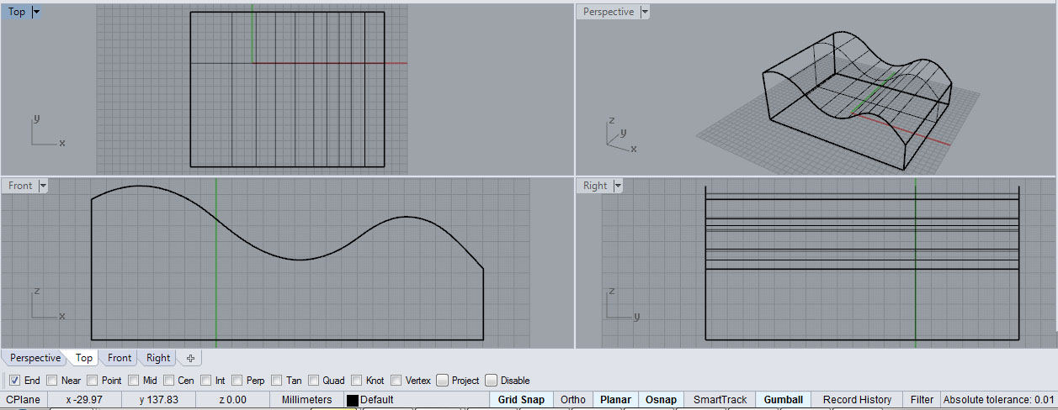This screenshot has height=410, width=1058.
Task: Enable the Knot object snap
Action: (358, 381)
